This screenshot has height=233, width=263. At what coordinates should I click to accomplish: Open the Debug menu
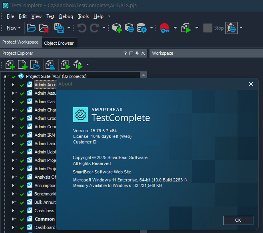coord(66,16)
